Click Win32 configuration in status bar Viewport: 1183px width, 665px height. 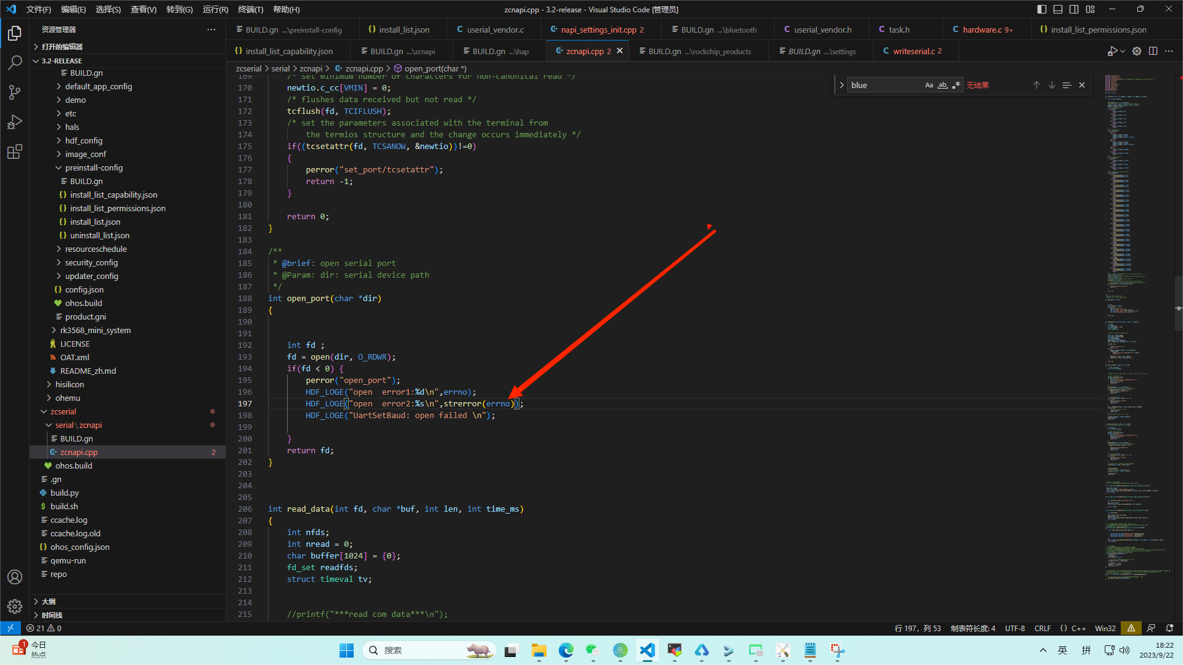click(x=1105, y=628)
